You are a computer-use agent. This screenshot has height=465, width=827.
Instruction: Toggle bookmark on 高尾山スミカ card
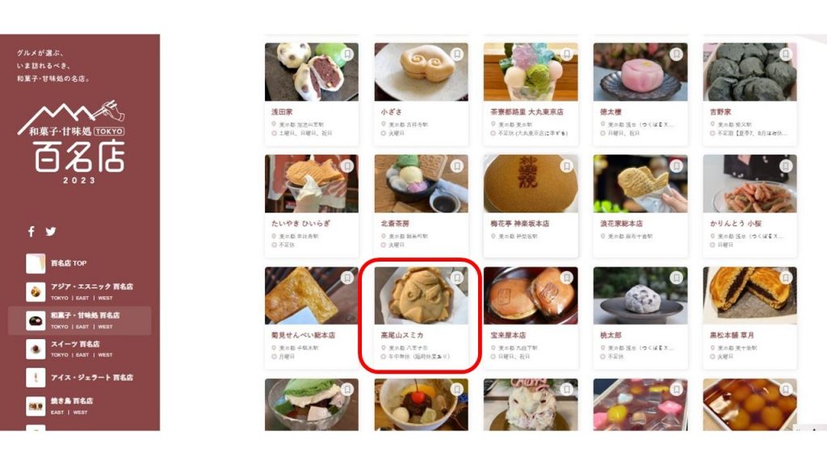click(x=457, y=278)
